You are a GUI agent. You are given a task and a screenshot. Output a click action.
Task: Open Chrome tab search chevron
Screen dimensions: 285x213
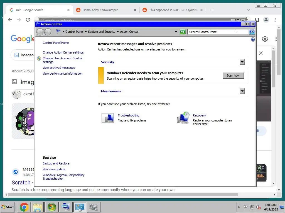point(249,10)
